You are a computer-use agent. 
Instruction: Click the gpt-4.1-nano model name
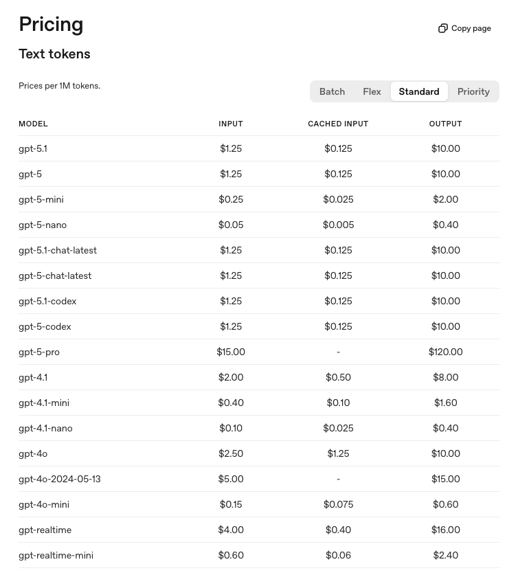coord(45,428)
